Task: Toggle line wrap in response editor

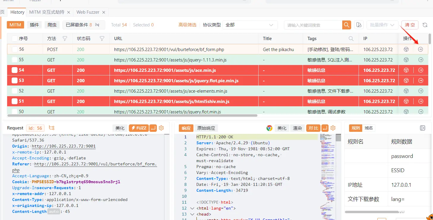Action: pyautogui.click(x=325, y=128)
